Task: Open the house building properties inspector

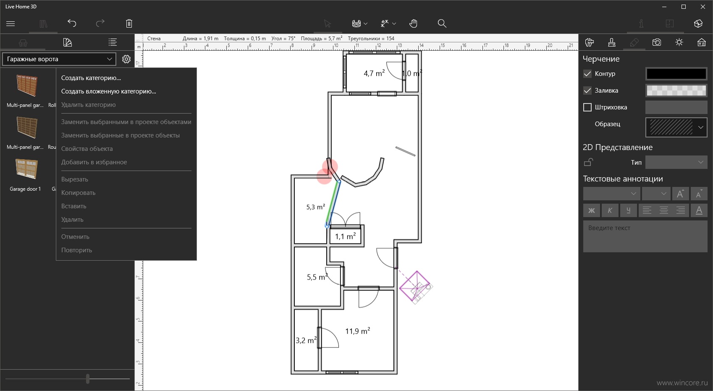Action: click(701, 42)
